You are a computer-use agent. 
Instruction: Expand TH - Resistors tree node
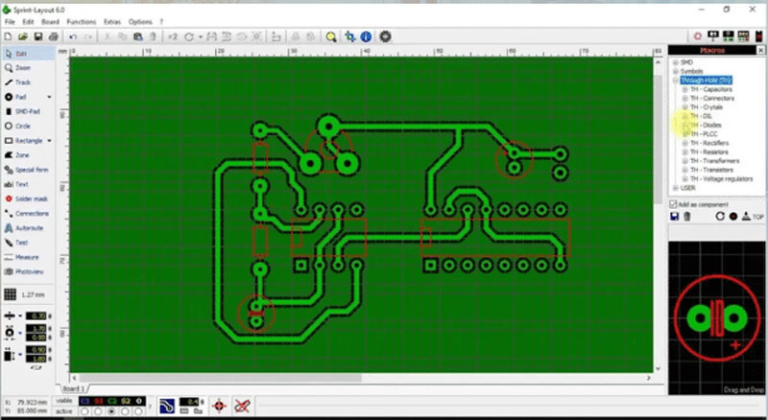[684, 152]
